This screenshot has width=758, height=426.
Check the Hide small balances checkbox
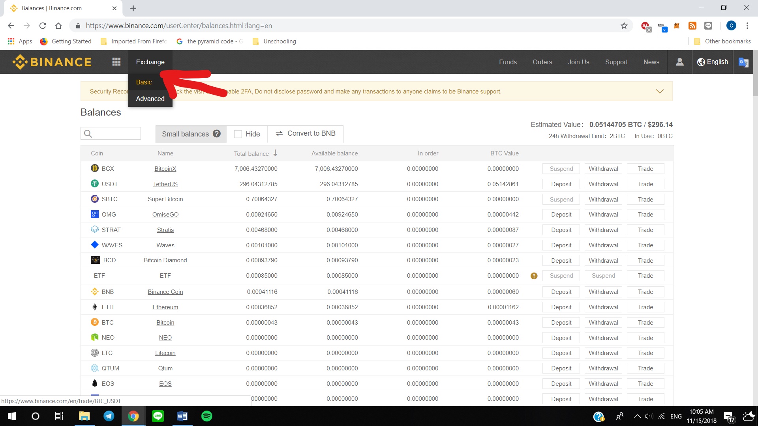point(238,134)
